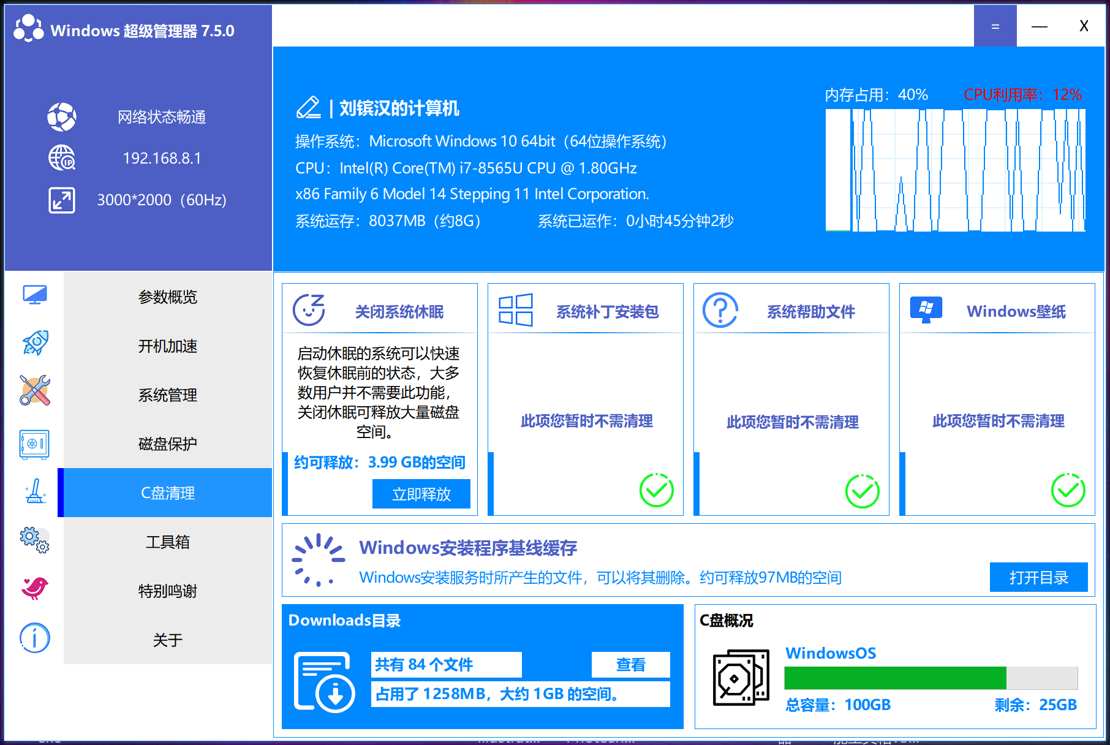Click the globe IP address icon

tap(62, 158)
